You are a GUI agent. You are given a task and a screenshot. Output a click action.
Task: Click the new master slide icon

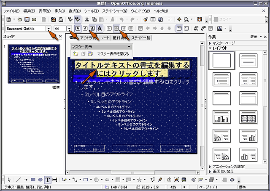[x=76, y=54]
